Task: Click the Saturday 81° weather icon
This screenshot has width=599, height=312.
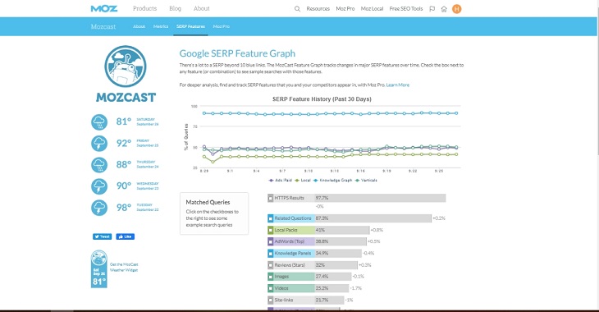Action: 99,122
